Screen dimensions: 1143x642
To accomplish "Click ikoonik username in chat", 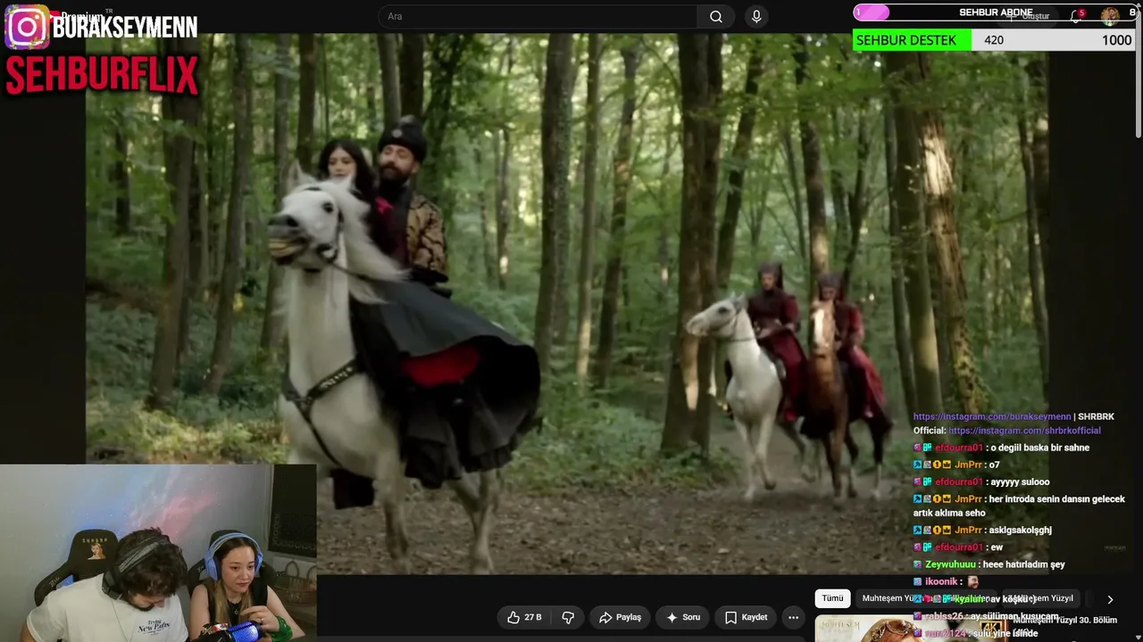I will (941, 581).
